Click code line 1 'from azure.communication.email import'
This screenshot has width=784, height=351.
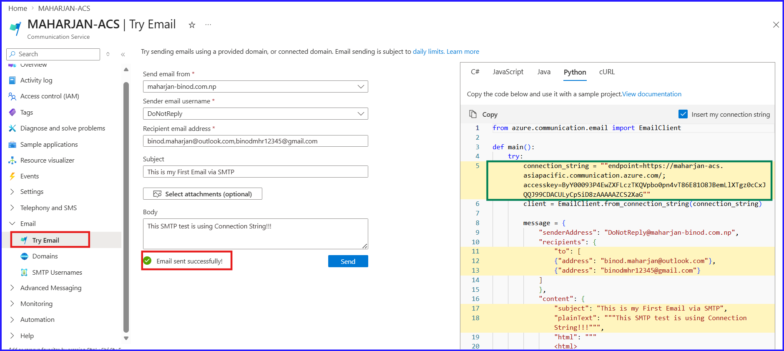tap(587, 128)
